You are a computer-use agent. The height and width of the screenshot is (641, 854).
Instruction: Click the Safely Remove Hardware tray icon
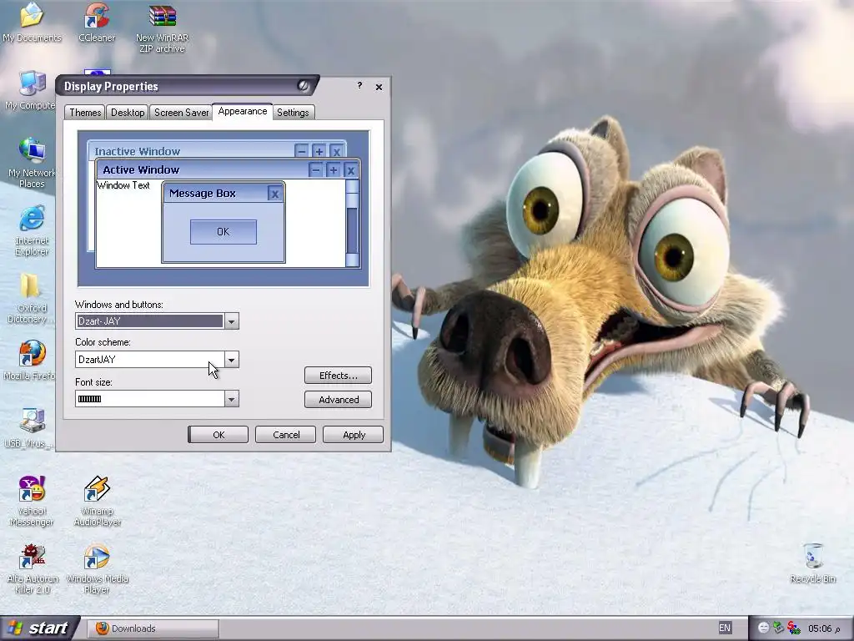pos(779,628)
